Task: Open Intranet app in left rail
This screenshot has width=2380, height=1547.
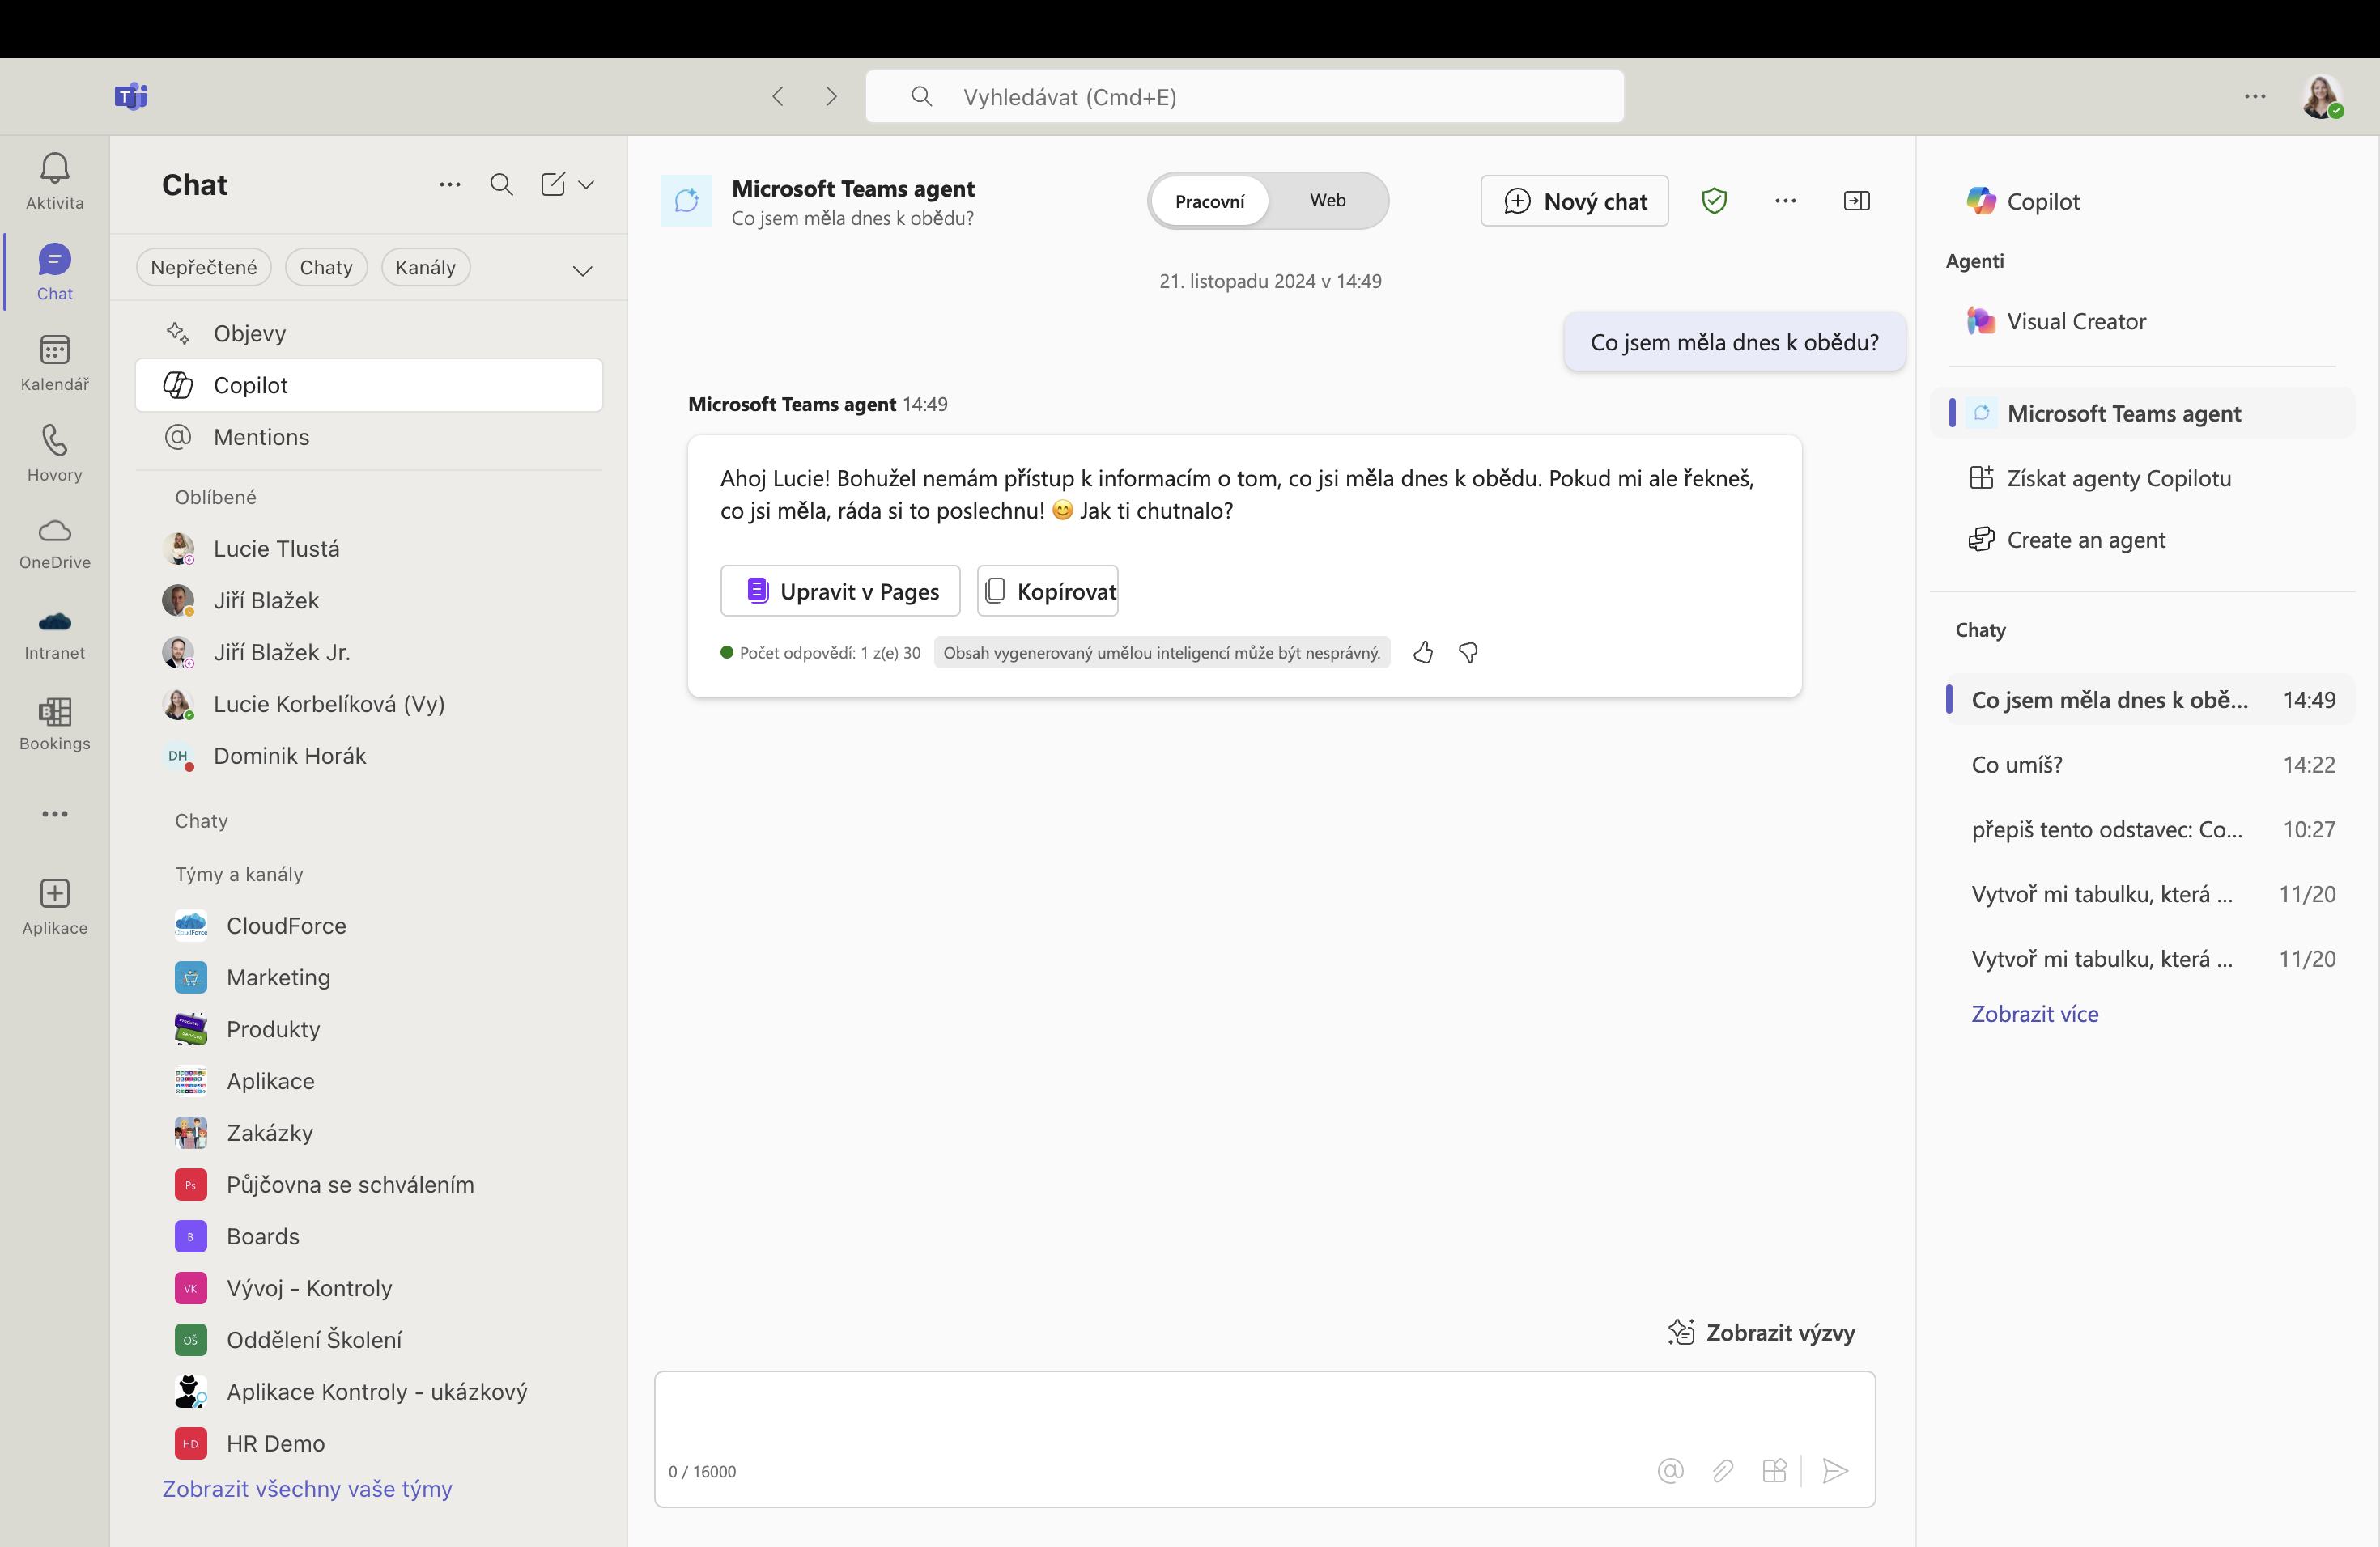Action: (x=55, y=634)
